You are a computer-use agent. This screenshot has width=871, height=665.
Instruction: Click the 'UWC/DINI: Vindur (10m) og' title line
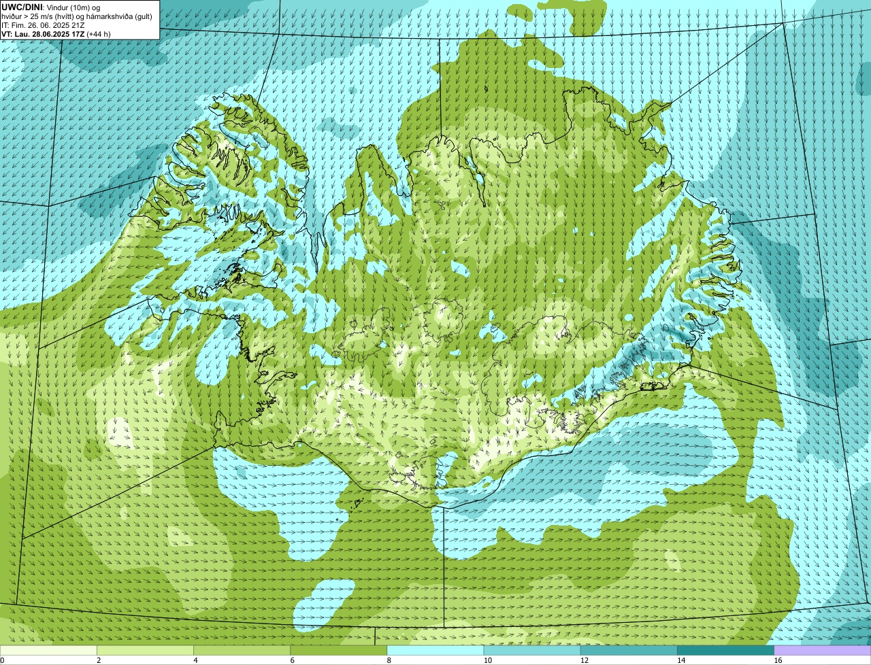click(x=51, y=7)
